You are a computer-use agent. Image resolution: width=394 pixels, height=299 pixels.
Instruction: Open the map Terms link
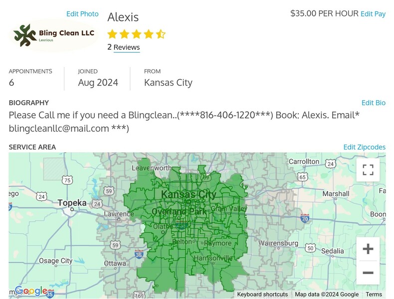pyautogui.click(x=374, y=295)
